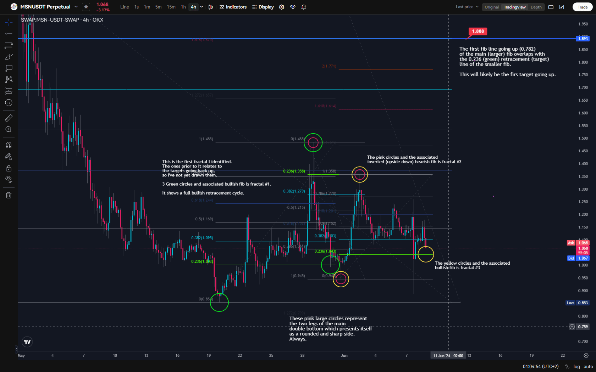Image resolution: width=596 pixels, height=372 pixels.
Task: Open the Last price dropdown
Action: point(467,7)
